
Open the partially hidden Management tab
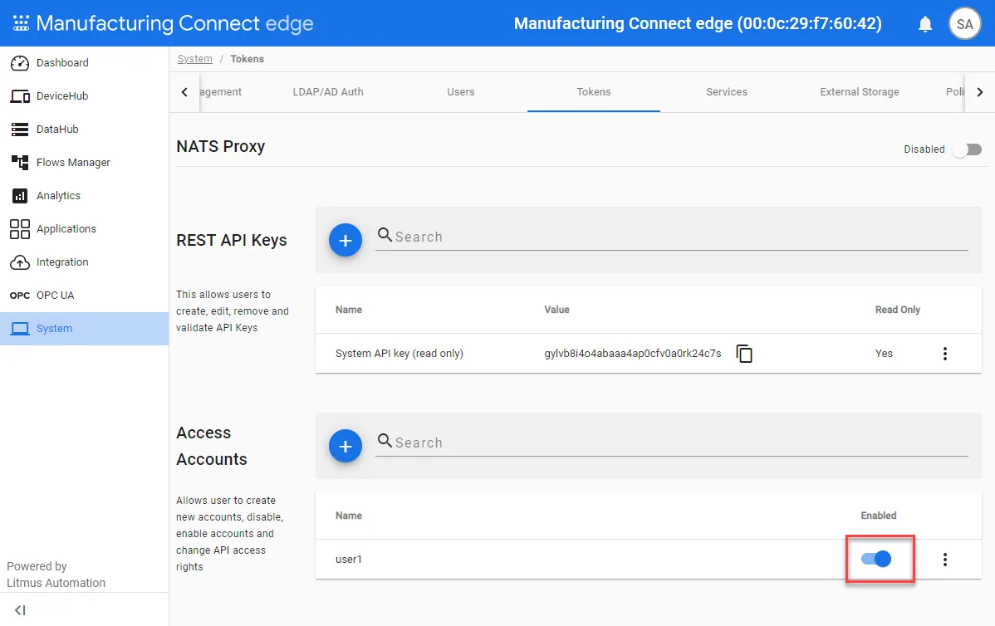click(221, 92)
